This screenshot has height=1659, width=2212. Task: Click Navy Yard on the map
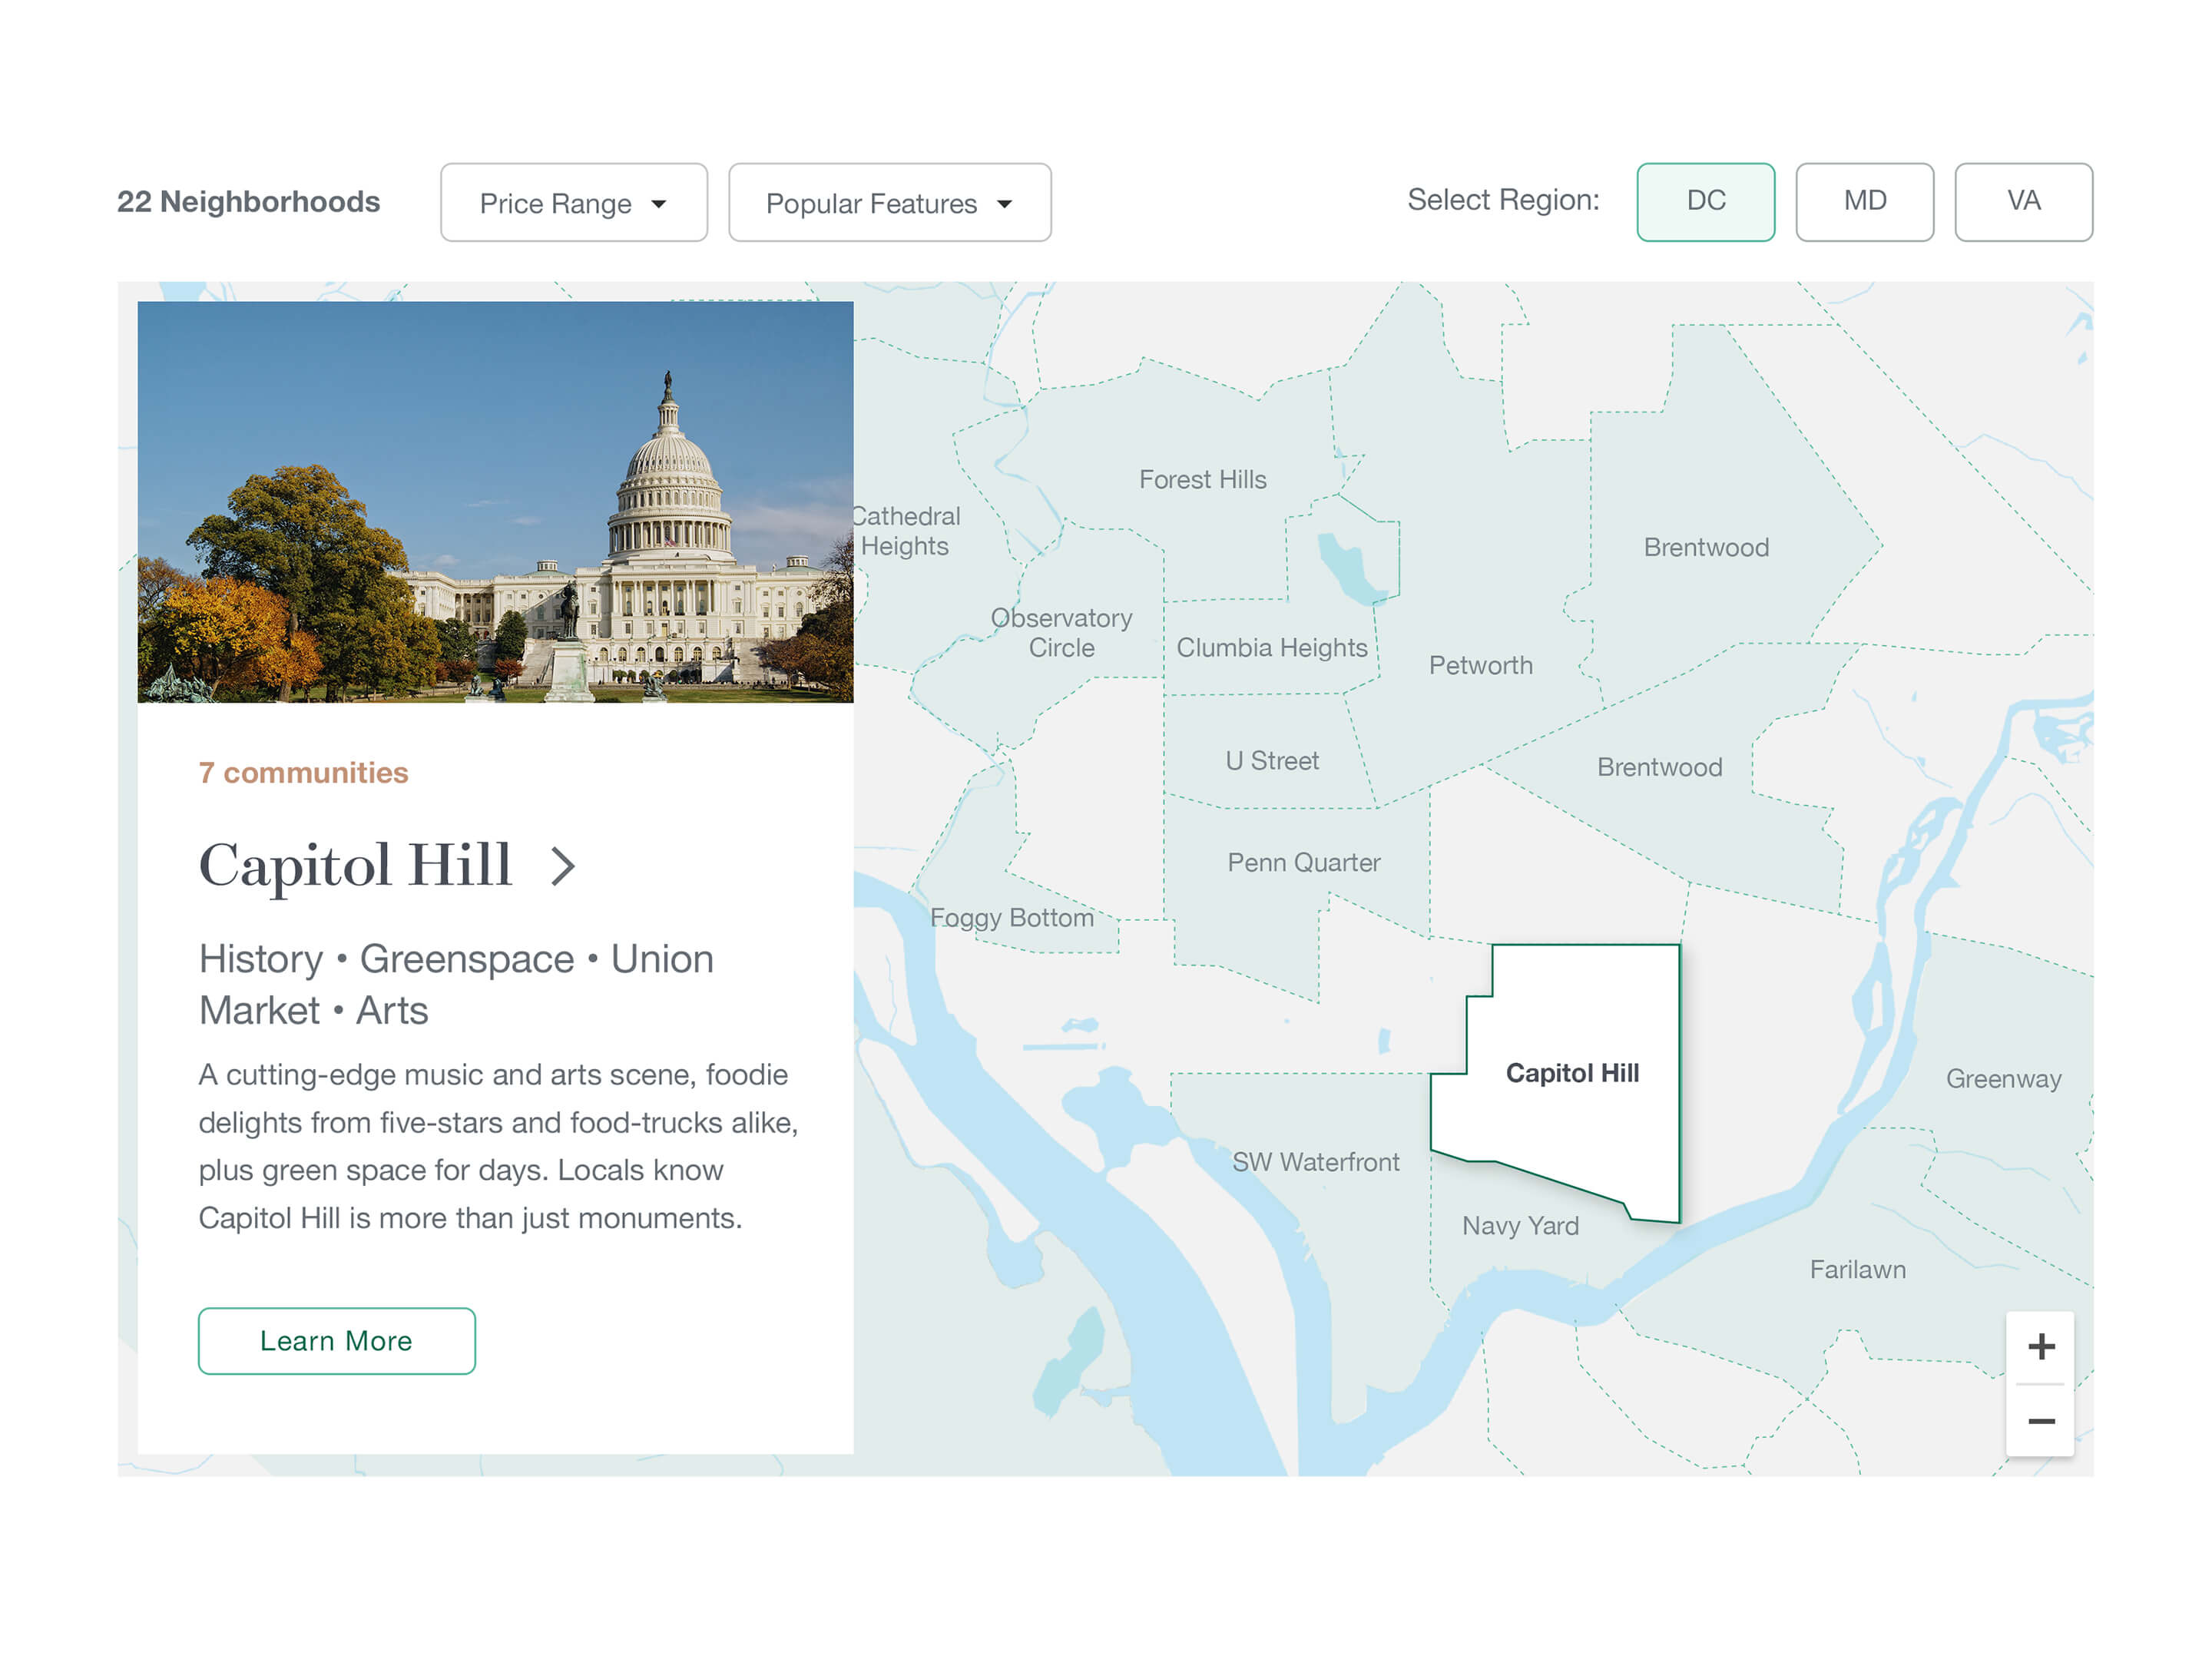[1520, 1226]
